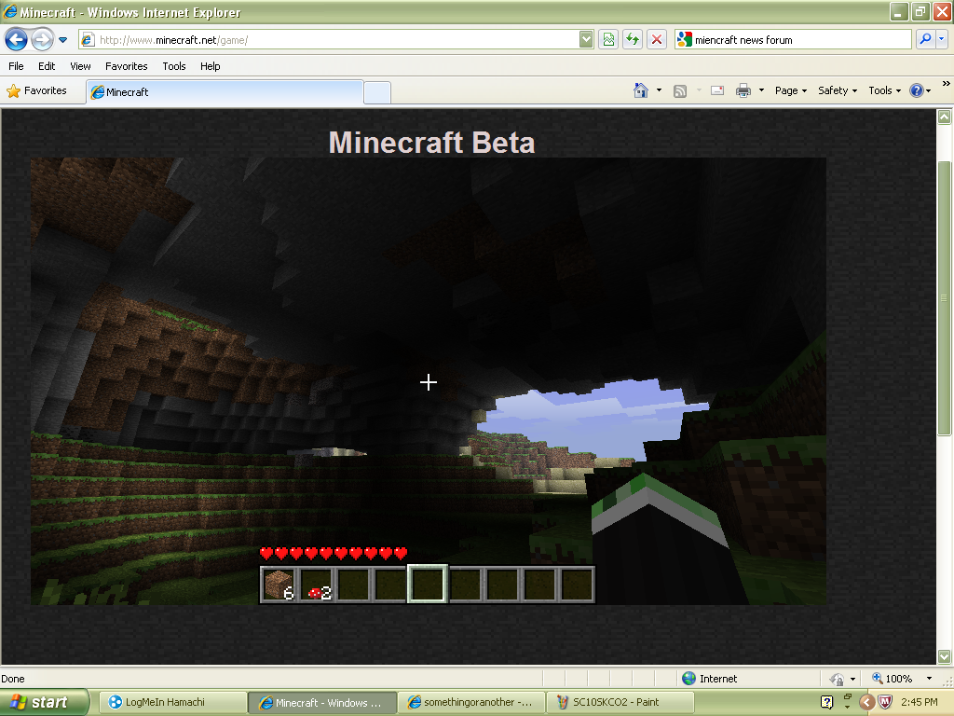Screen dimensions: 954x716
Task: Click the vertical scrollbar thumb
Action: [x=945, y=298]
